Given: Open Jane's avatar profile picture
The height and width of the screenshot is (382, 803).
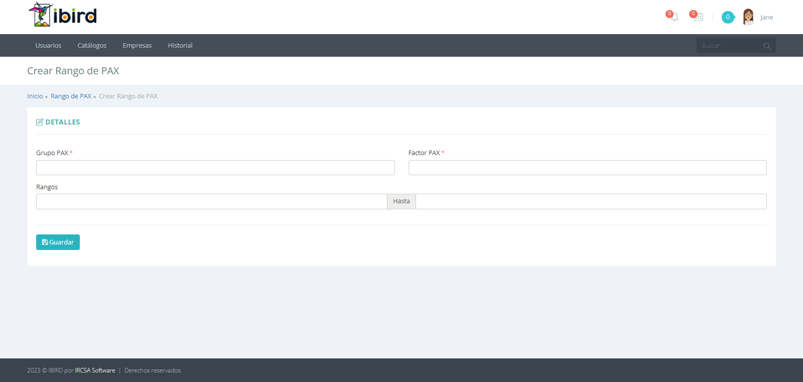Looking at the screenshot, I should pos(748,17).
